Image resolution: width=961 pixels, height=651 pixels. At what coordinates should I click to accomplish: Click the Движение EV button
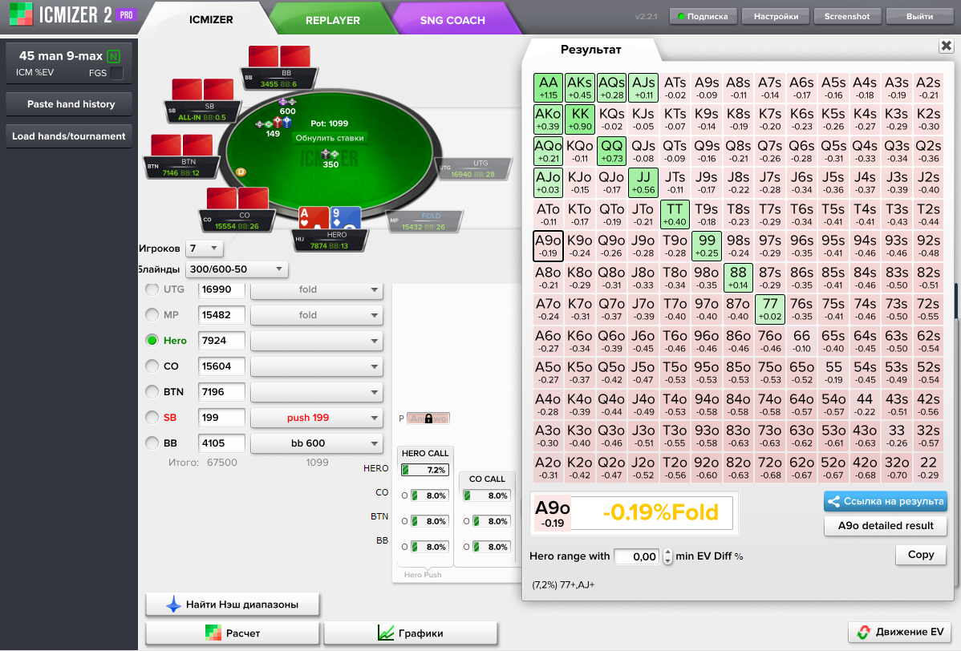(x=900, y=632)
